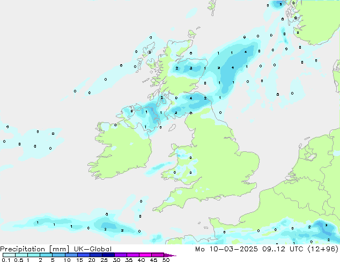Click the '25' legend scale label
Screen dimensions: 340x262
pyautogui.click(x=104, y=260)
